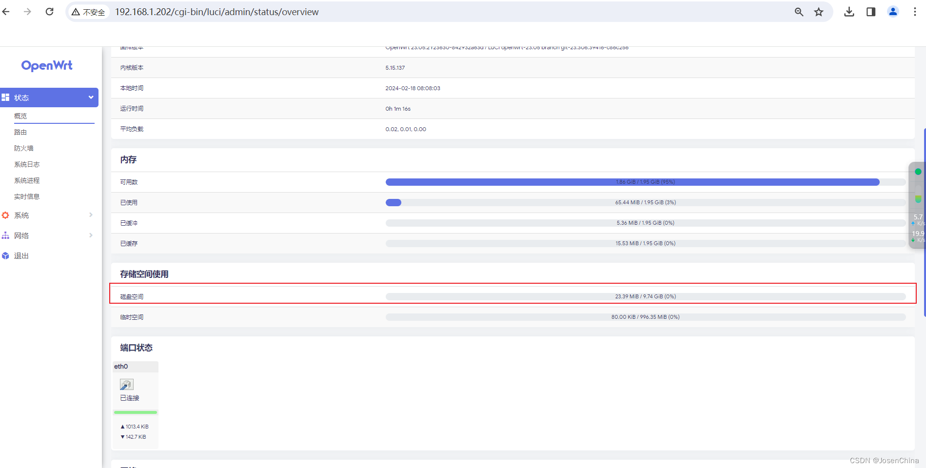Click the 已缓存 memory bar
This screenshot has height=468, width=926.
point(646,243)
